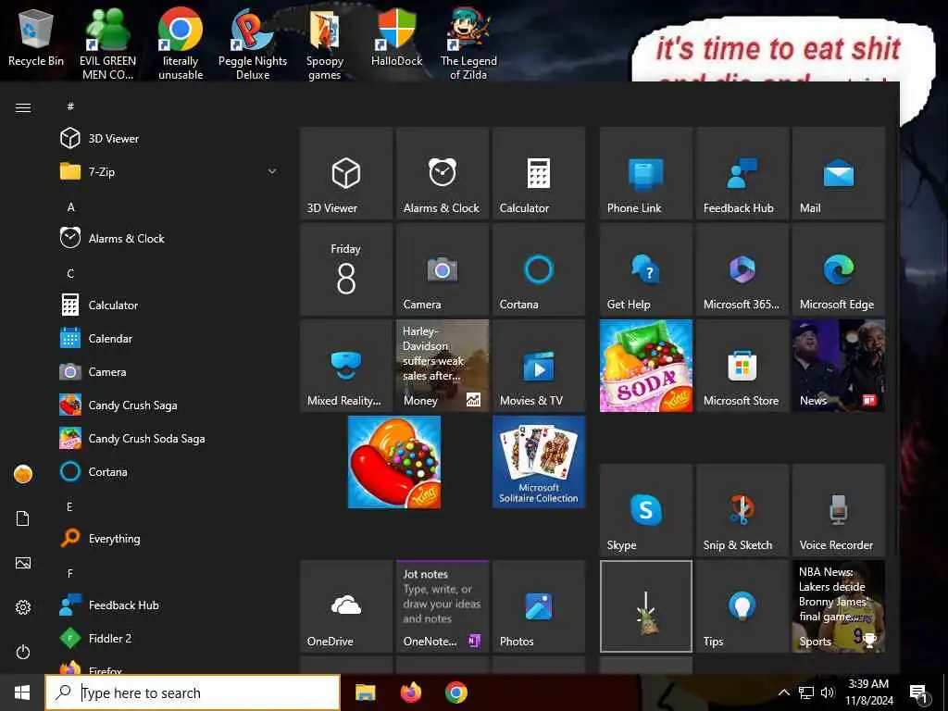
Task: Open the Microsoft Solitaire Collection tile
Action: 539,461
